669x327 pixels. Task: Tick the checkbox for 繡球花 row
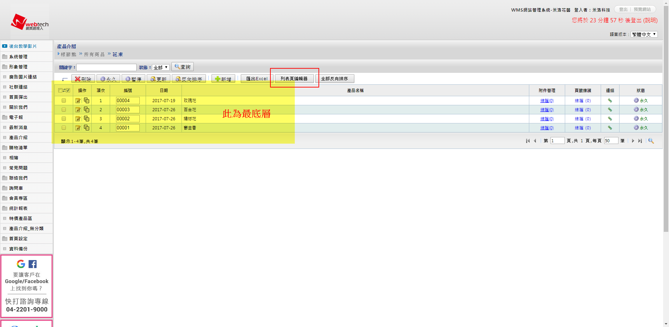(64, 119)
